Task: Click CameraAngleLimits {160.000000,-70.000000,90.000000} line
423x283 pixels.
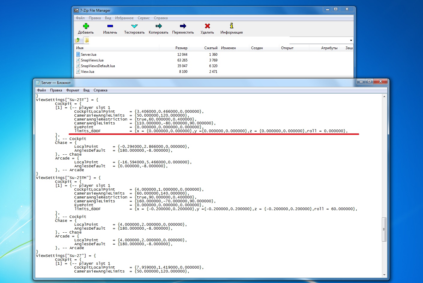Action: pos(145,201)
